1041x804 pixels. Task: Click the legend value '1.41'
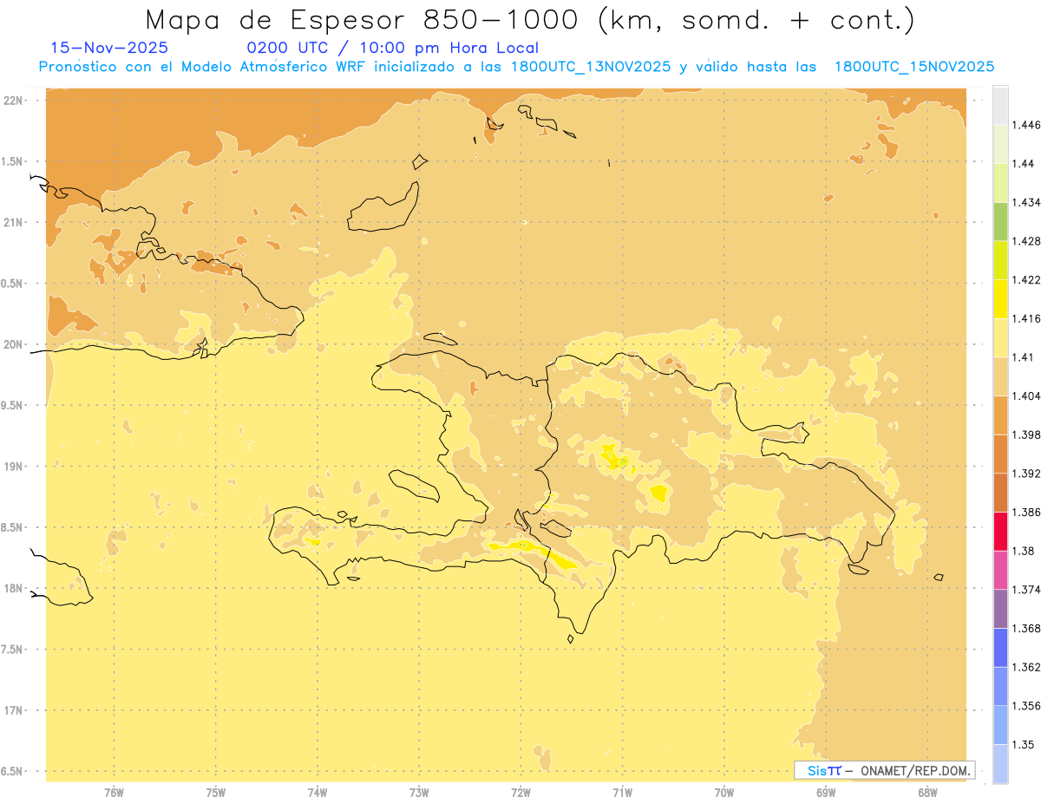tap(1023, 357)
